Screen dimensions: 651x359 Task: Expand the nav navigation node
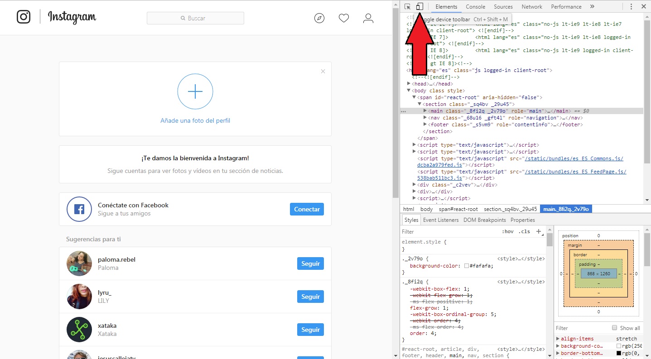425,118
